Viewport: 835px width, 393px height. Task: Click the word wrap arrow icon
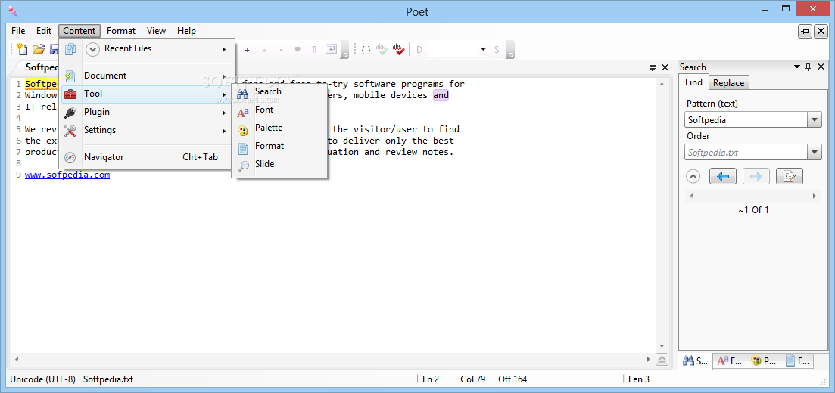point(332,49)
